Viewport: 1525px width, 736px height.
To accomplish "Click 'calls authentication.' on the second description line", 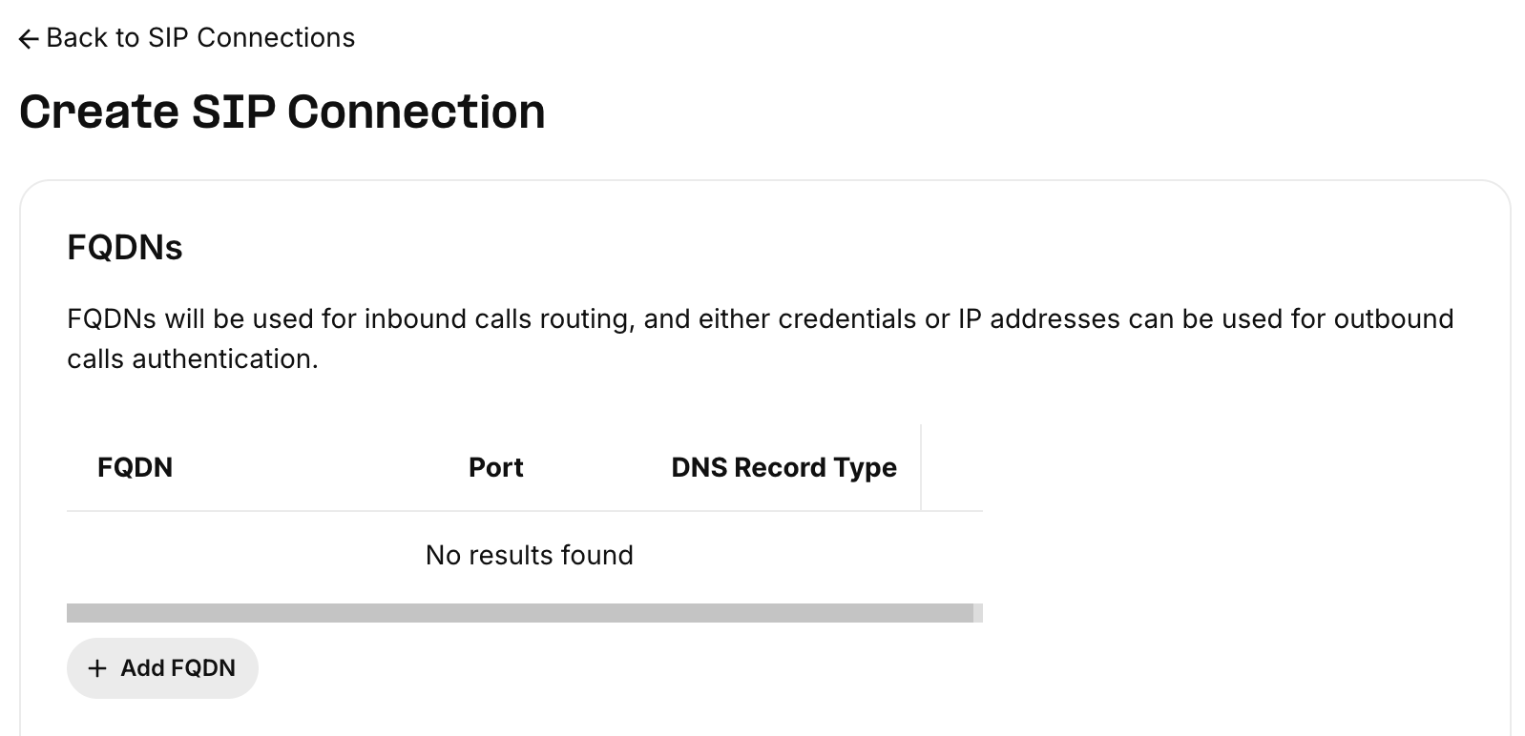I will tap(192, 358).
